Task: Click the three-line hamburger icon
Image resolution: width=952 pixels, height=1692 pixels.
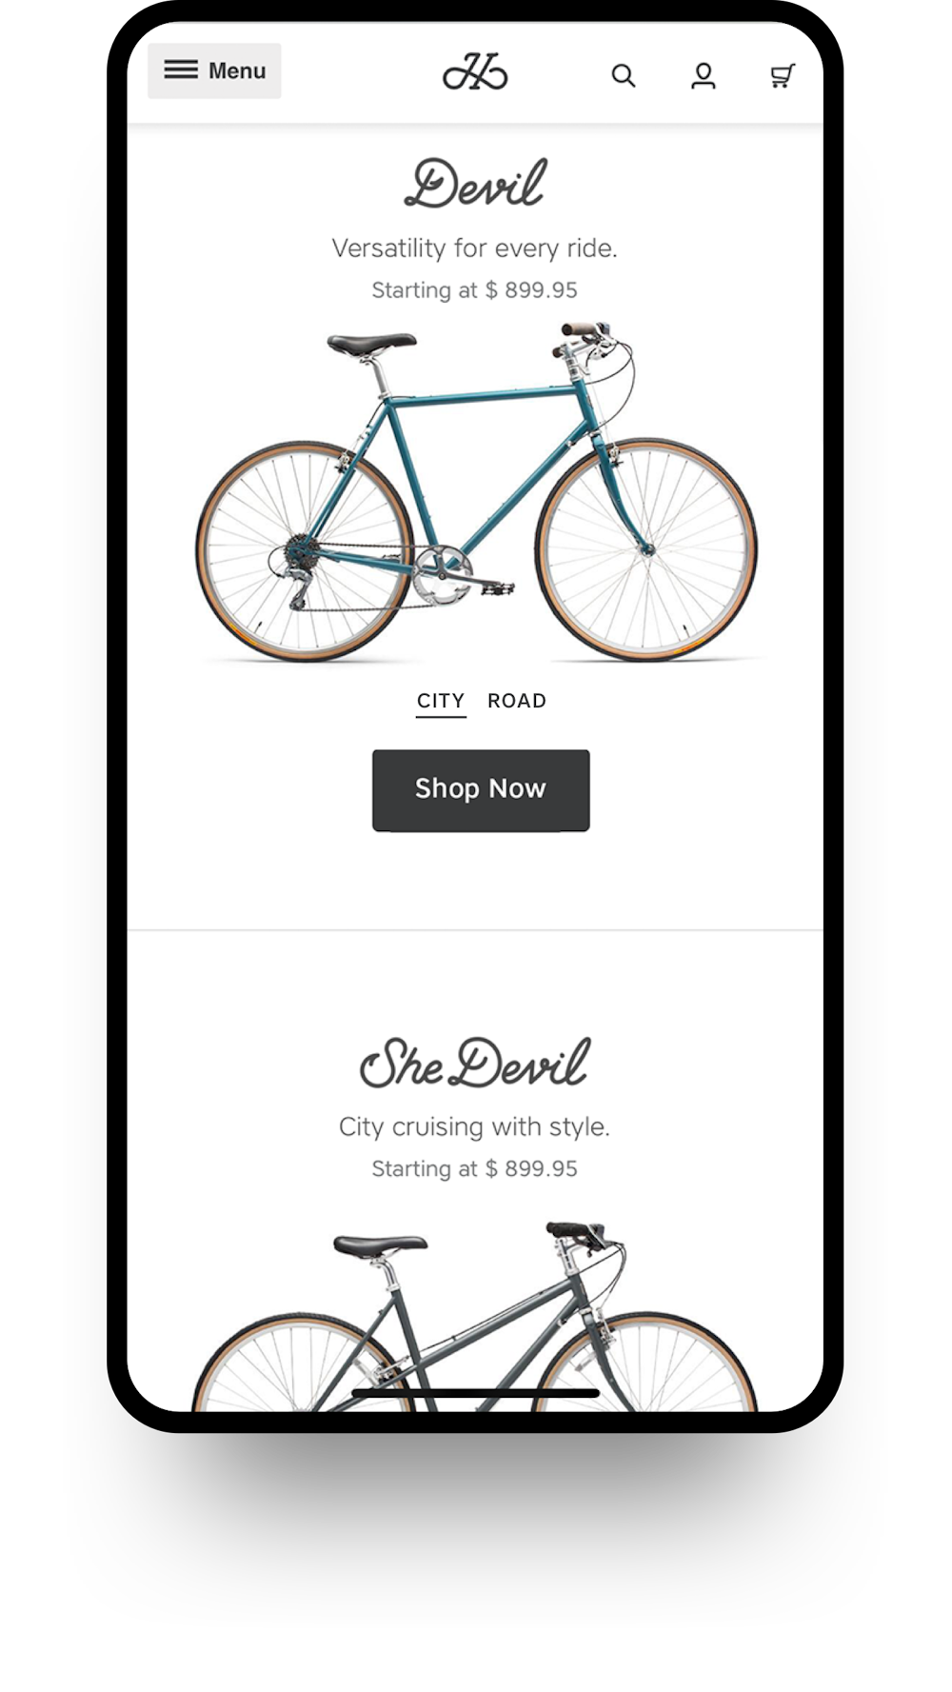Action: (181, 70)
